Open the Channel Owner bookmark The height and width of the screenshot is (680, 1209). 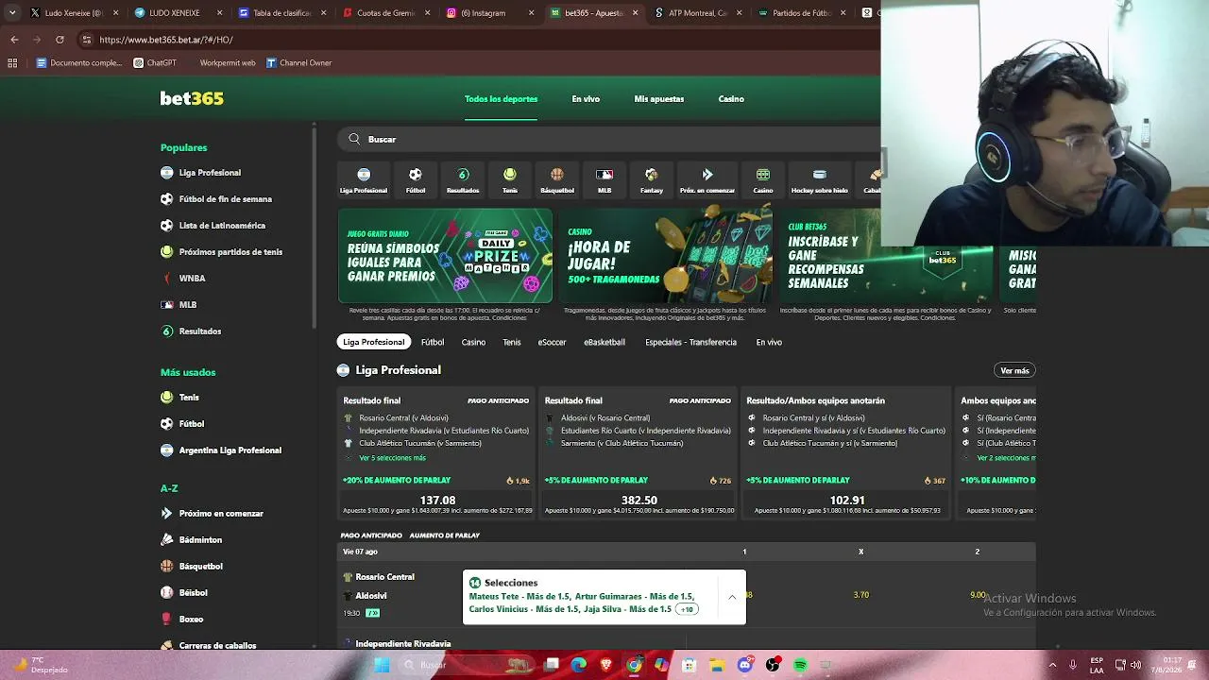click(x=298, y=63)
